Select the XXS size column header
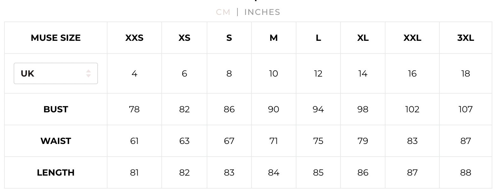 pyautogui.click(x=134, y=38)
